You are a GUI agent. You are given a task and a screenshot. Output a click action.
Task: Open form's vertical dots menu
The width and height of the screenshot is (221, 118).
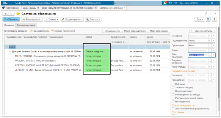pos(211,14)
